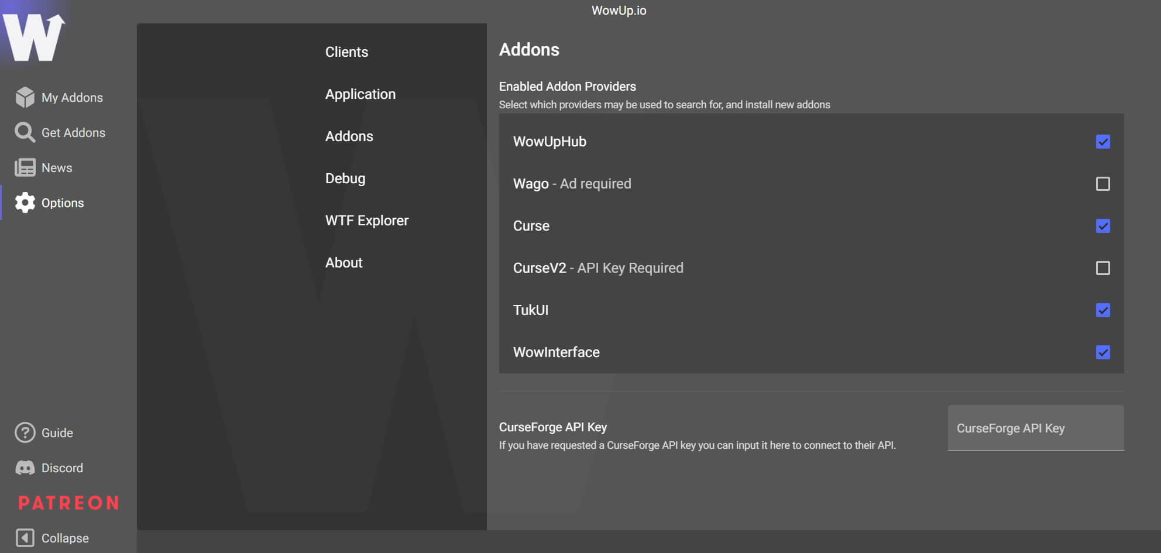Screen dimensions: 1161x553
Task: Select the Options gear icon
Action: click(25, 202)
